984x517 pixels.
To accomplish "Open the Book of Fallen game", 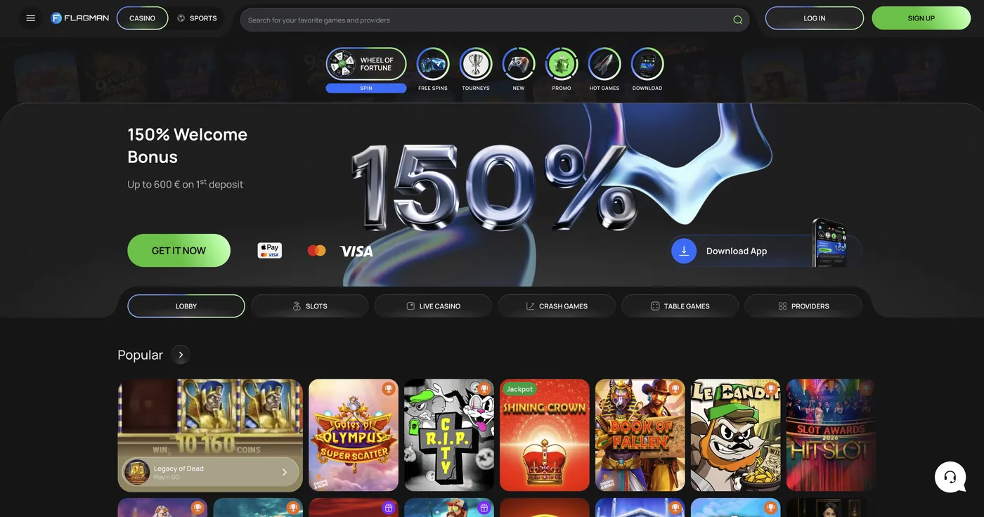I will pos(640,435).
